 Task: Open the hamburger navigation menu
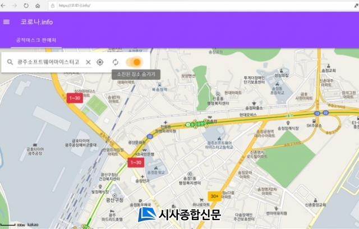[x=7, y=22]
